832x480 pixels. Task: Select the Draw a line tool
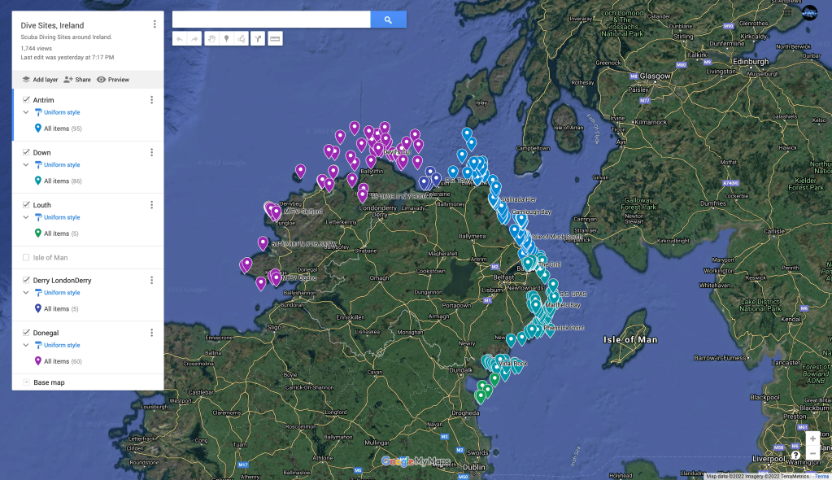coord(242,38)
